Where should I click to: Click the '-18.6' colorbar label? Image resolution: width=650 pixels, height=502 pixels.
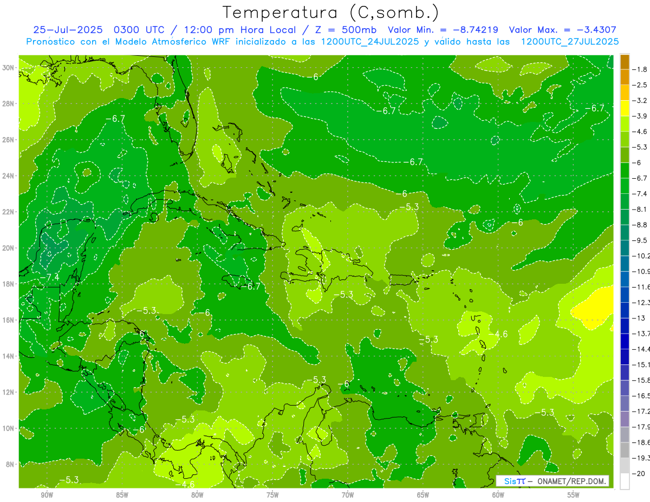point(641,442)
